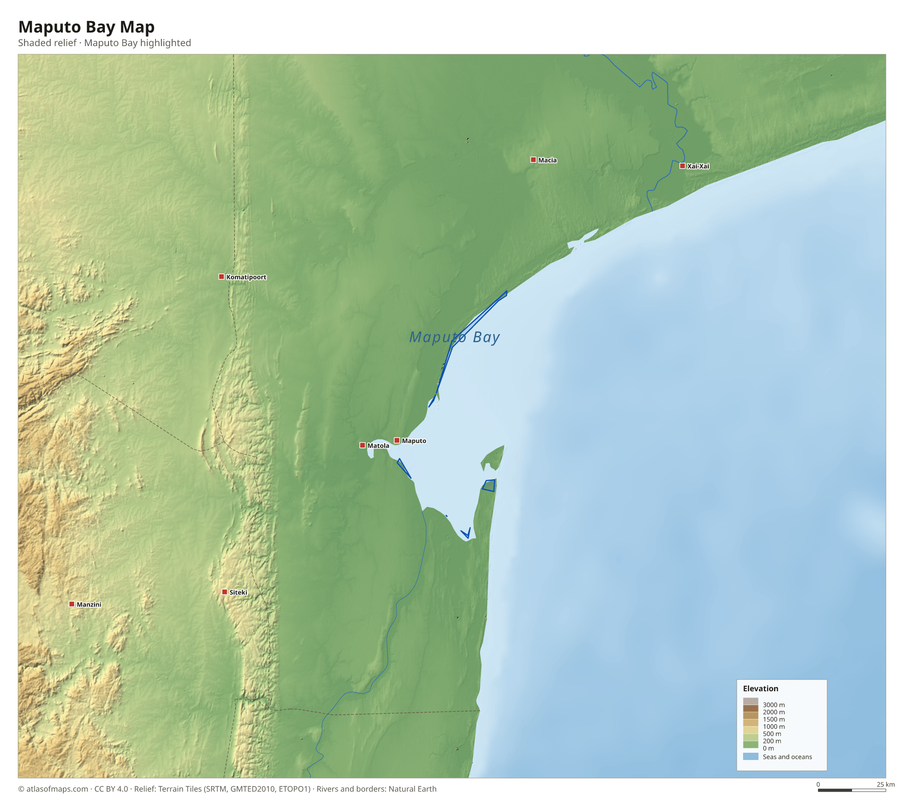
Task: Click the 'Seas and oceans' legend label
Action: pos(787,757)
